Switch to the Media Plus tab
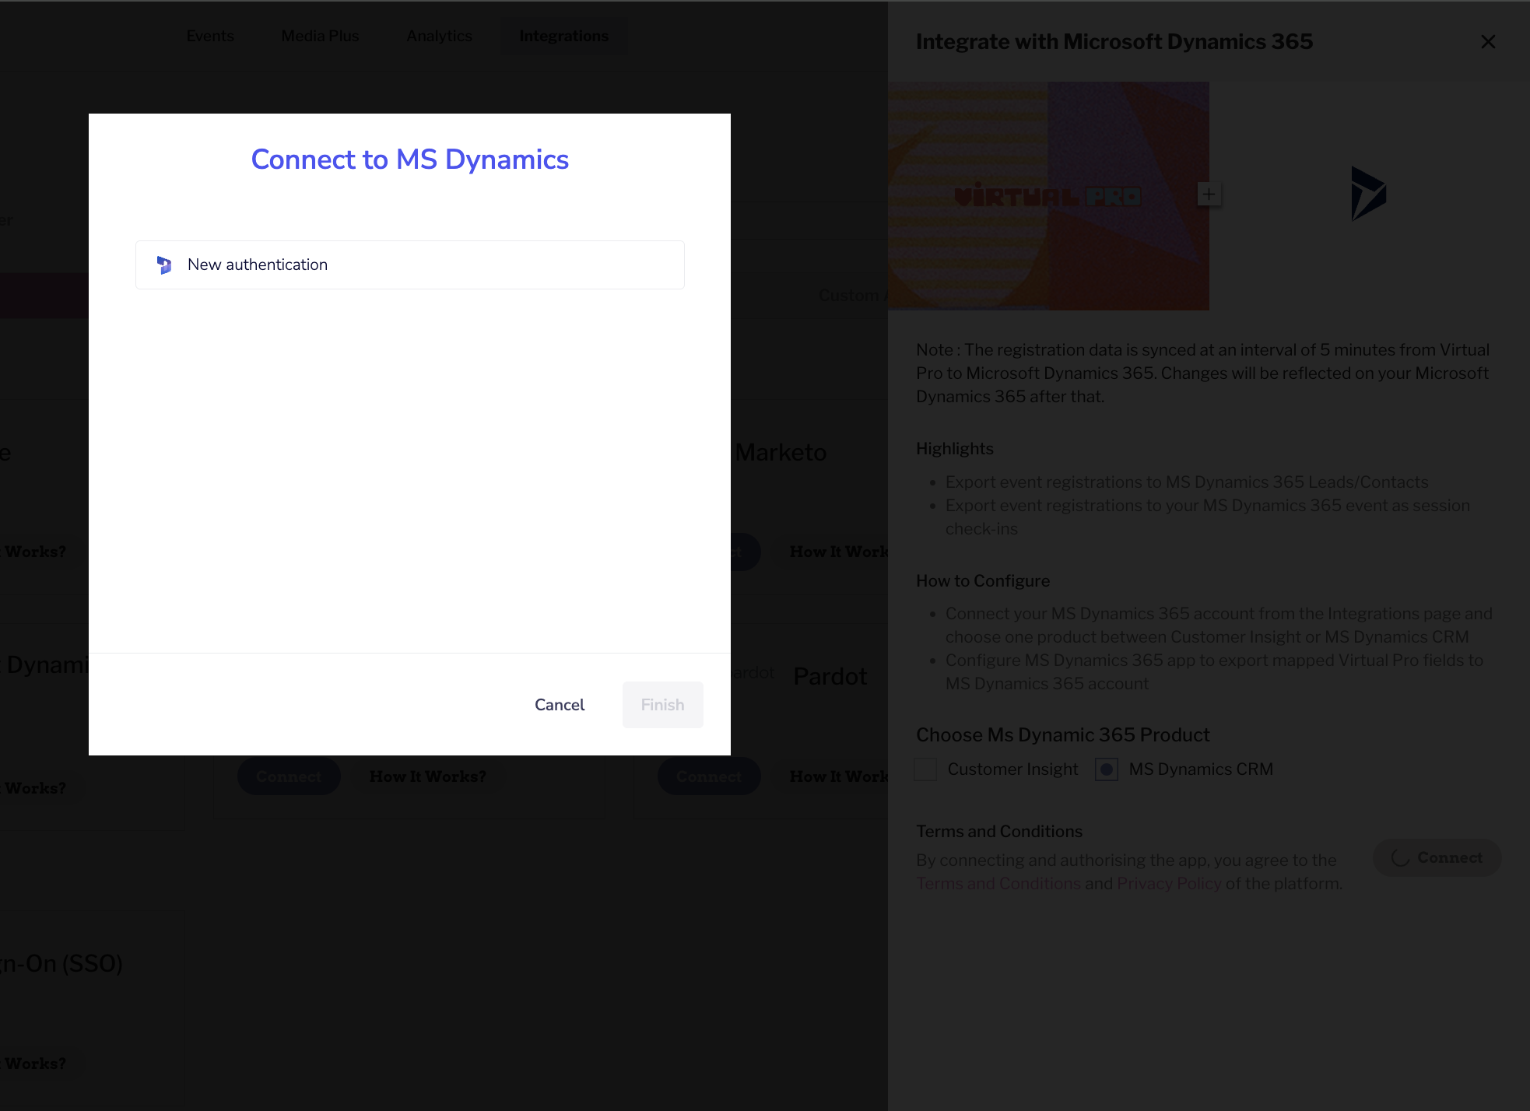The height and width of the screenshot is (1111, 1530). point(320,36)
